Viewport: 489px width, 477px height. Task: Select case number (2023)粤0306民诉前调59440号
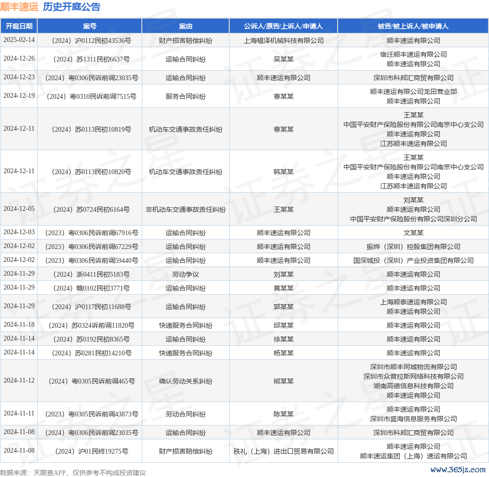(x=91, y=260)
